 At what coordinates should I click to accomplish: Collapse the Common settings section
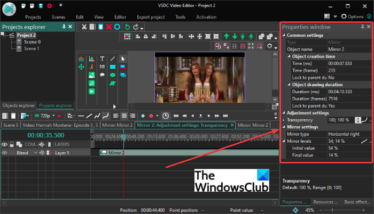(x=284, y=35)
